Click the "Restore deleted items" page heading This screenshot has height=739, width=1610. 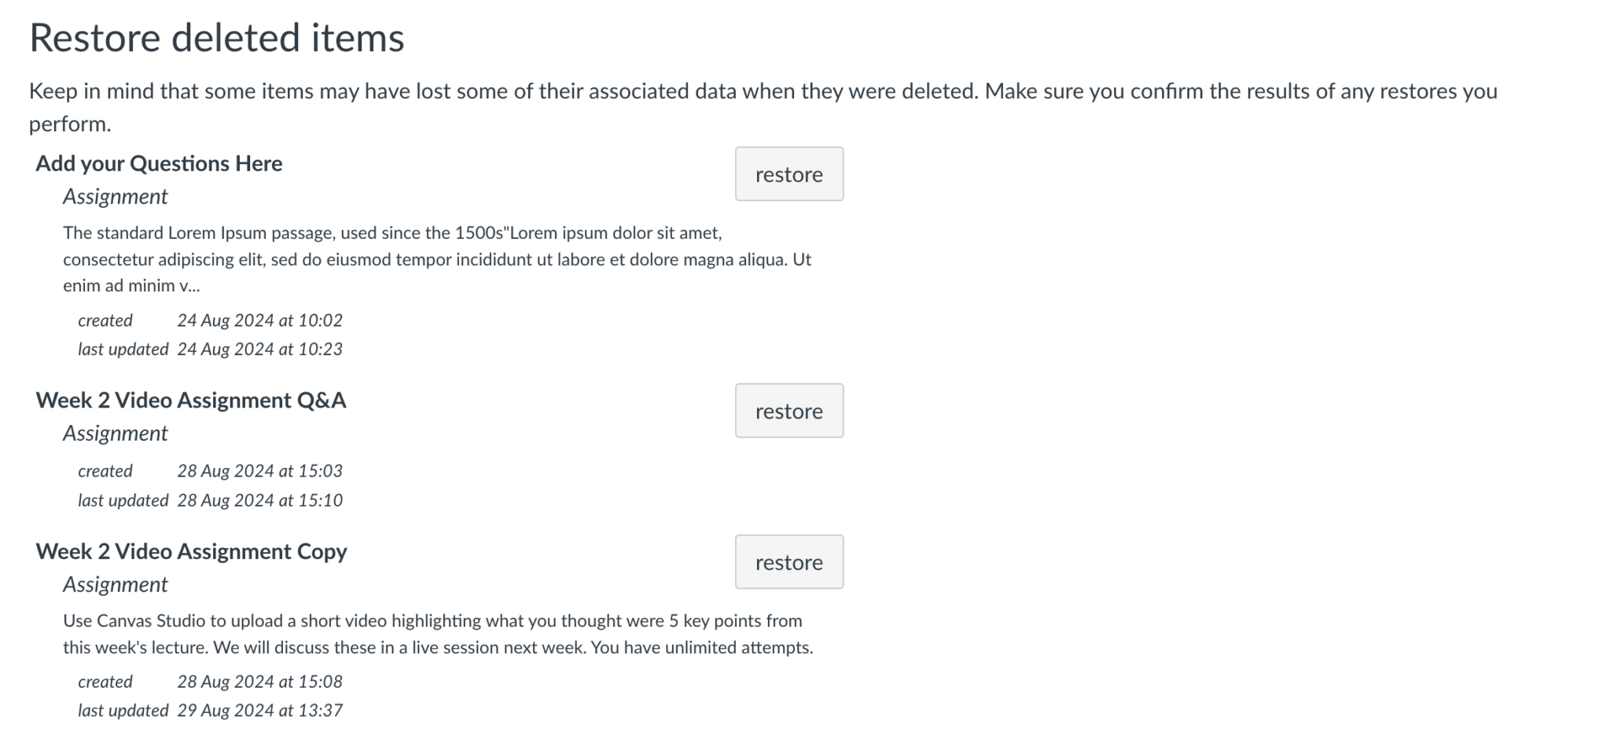[217, 36]
